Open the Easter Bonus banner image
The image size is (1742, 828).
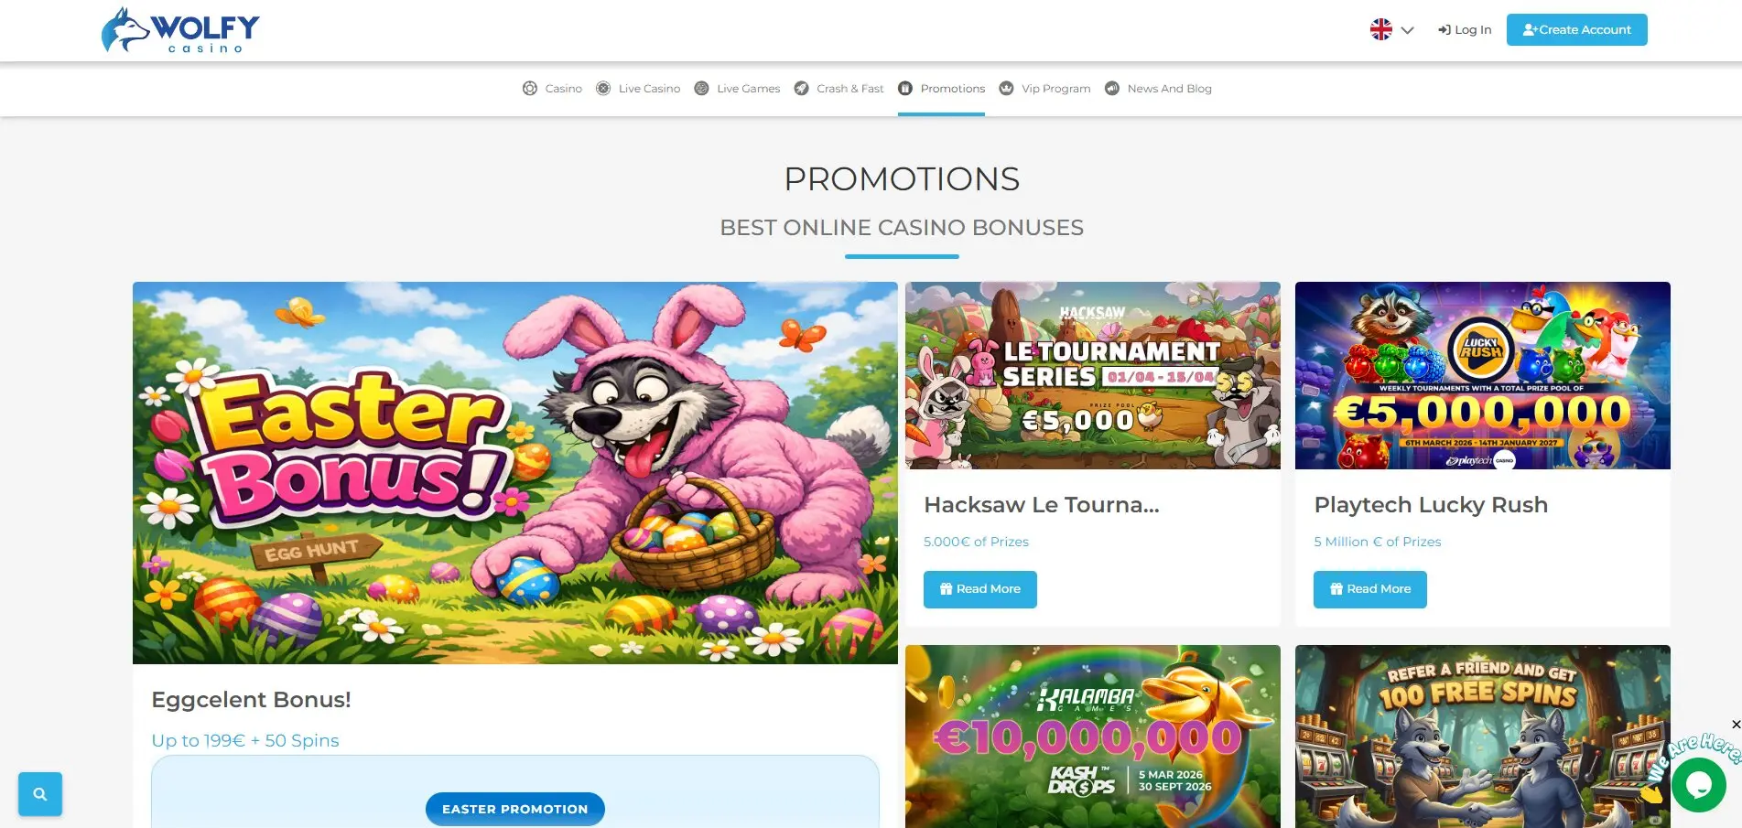click(514, 472)
